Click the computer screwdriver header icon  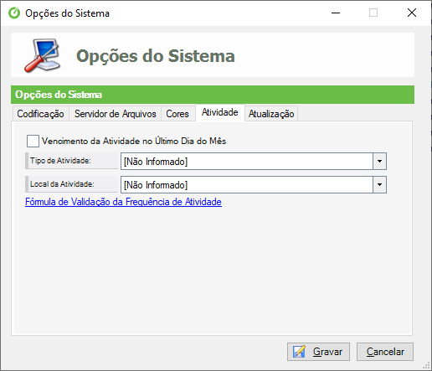click(x=43, y=55)
